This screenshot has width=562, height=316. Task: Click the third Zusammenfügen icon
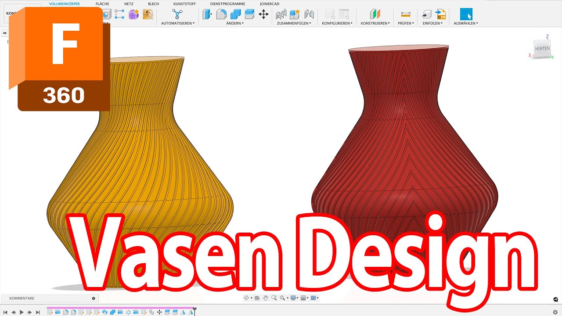[x=309, y=14]
